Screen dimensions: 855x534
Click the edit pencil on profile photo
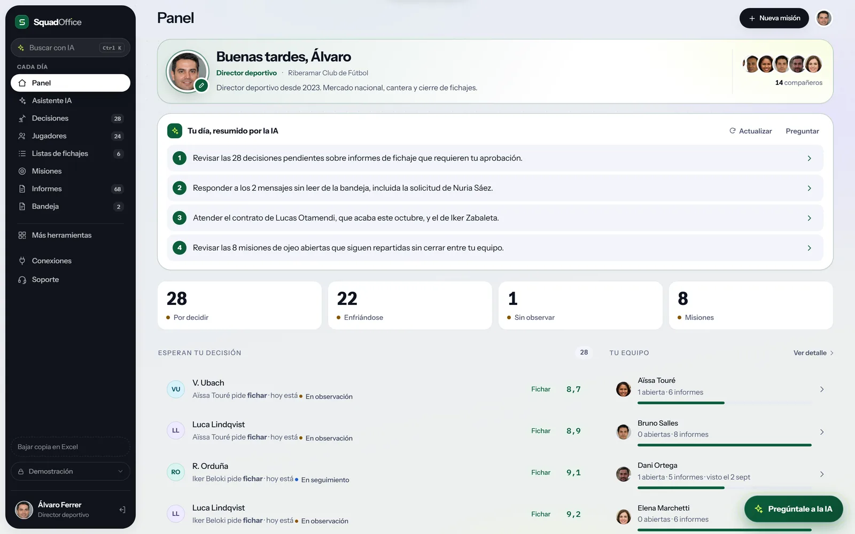point(201,85)
